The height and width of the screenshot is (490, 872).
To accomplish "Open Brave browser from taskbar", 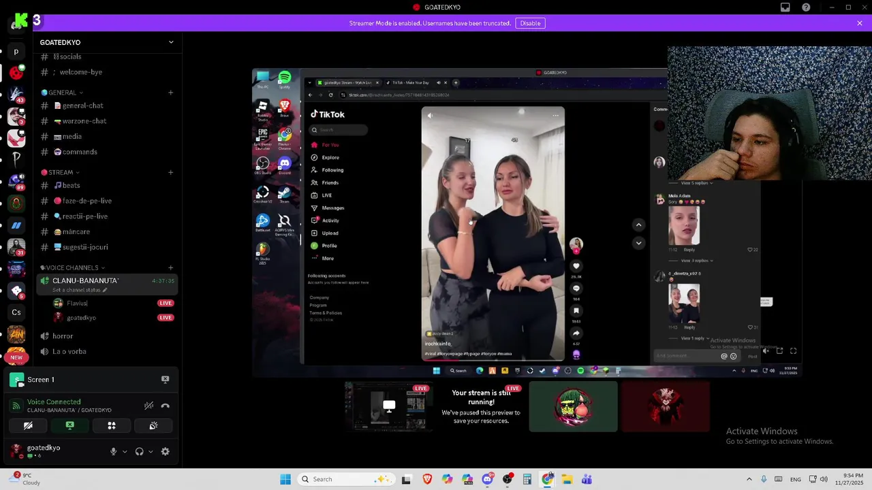I will (426, 479).
